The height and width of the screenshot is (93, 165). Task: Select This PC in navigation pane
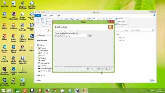[x=40, y=45]
